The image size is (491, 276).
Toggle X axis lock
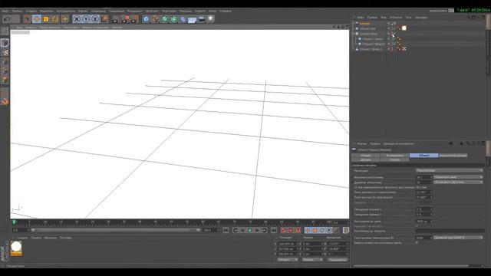click(x=77, y=19)
